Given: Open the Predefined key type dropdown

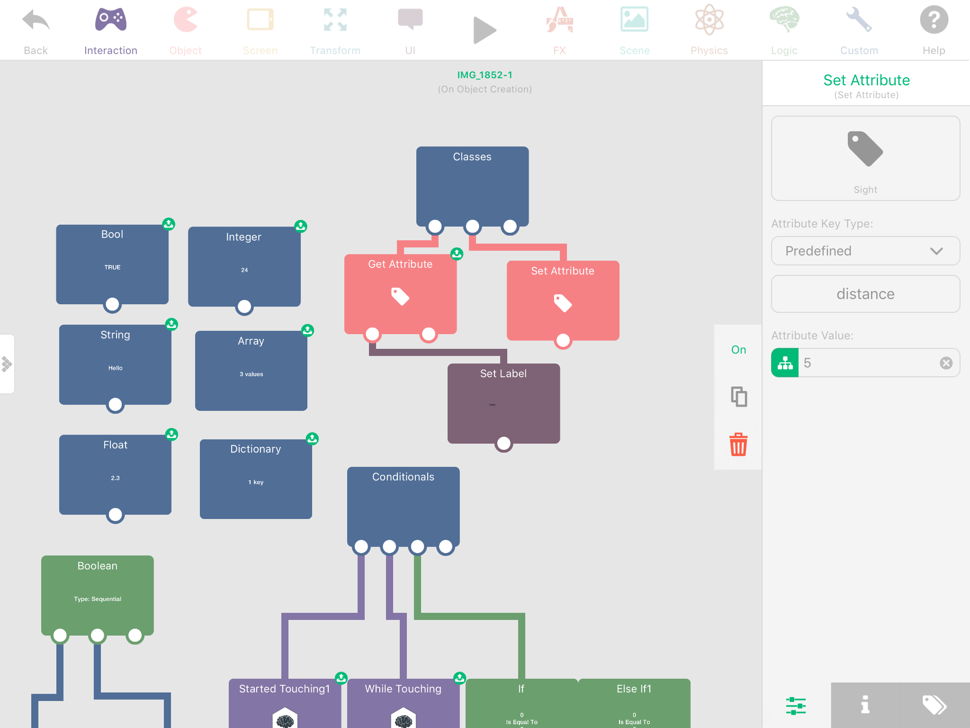Looking at the screenshot, I should (x=865, y=251).
